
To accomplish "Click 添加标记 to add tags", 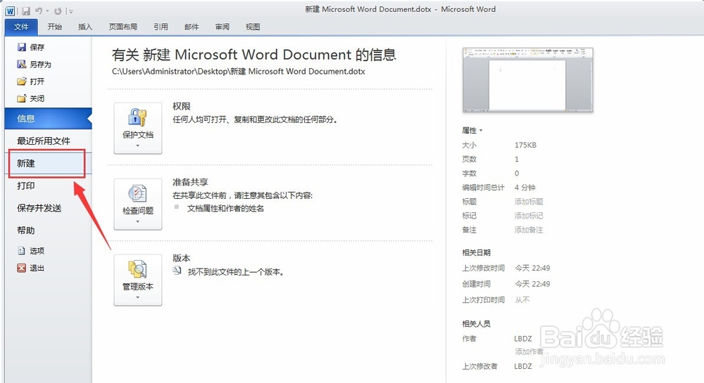I will [529, 216].
